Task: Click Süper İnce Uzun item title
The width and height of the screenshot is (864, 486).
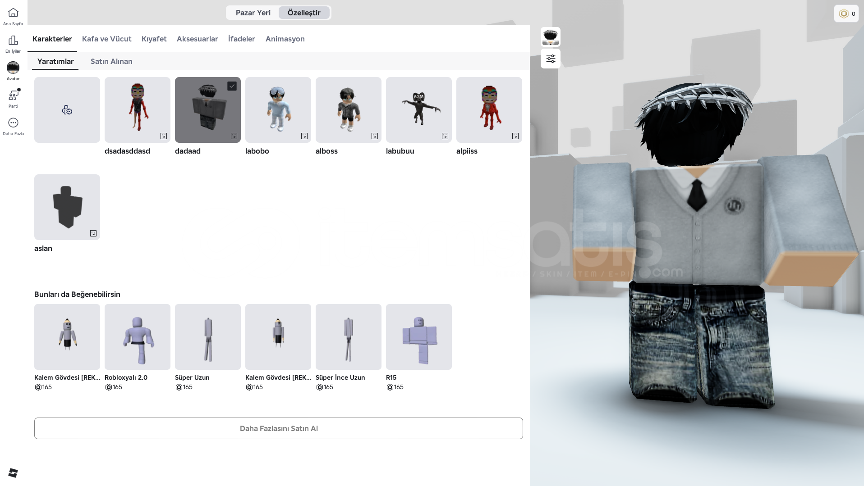Action: pyautogui.click(x=340, y=377)
